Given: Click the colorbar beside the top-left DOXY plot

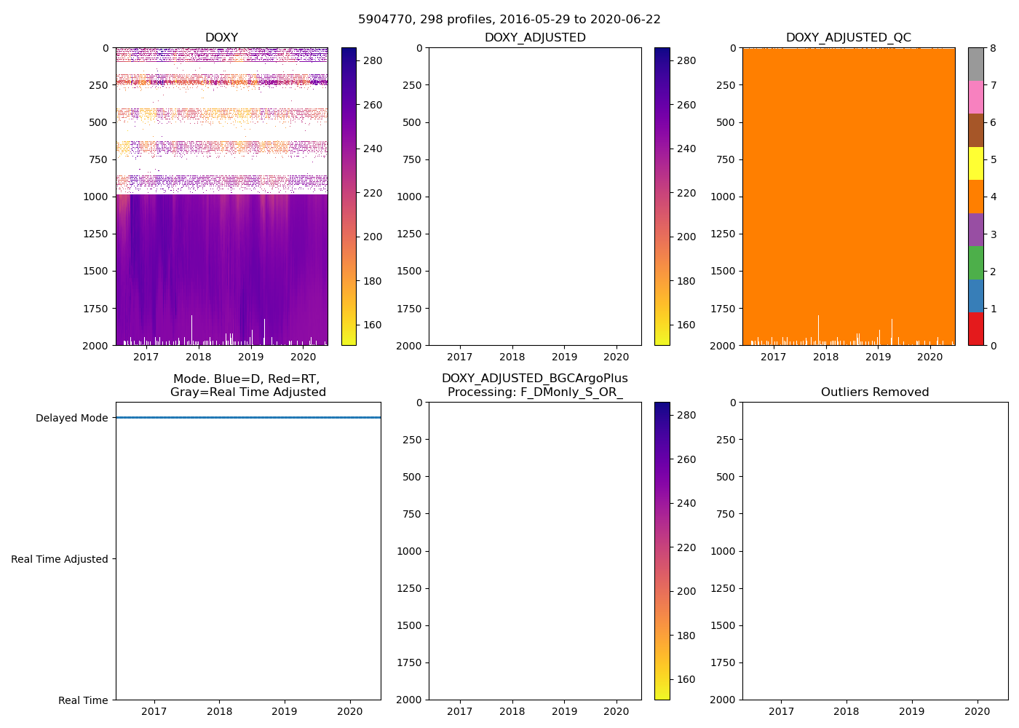Looking at the screenshot, I should [x=349, y=197].
